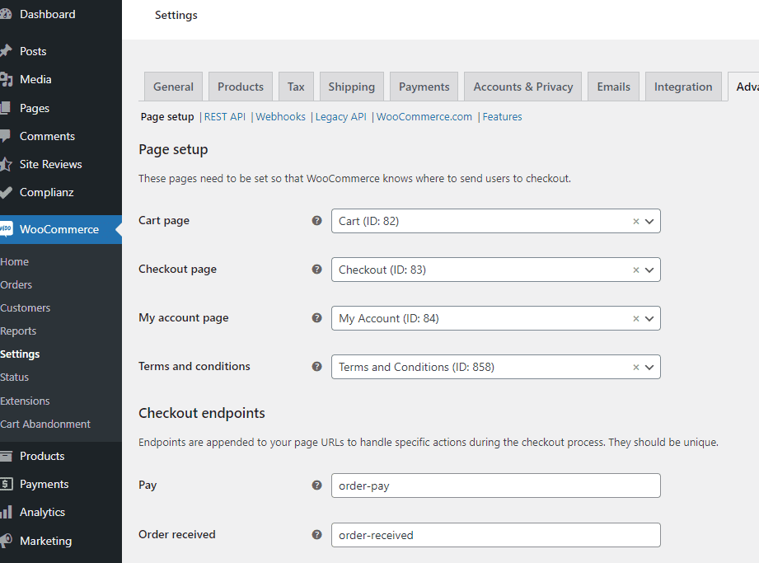Open Cart Abandonment in WooCommerce submenu
Viewport: 759px width, 563px height.
coord(45,424)
